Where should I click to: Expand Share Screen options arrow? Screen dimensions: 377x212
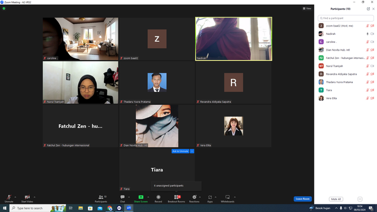(x=148, y=197)
